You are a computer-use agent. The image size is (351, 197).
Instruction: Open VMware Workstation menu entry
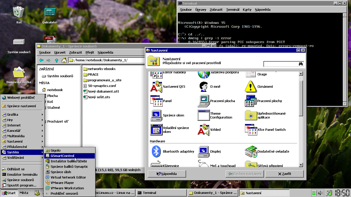[70, 188]
